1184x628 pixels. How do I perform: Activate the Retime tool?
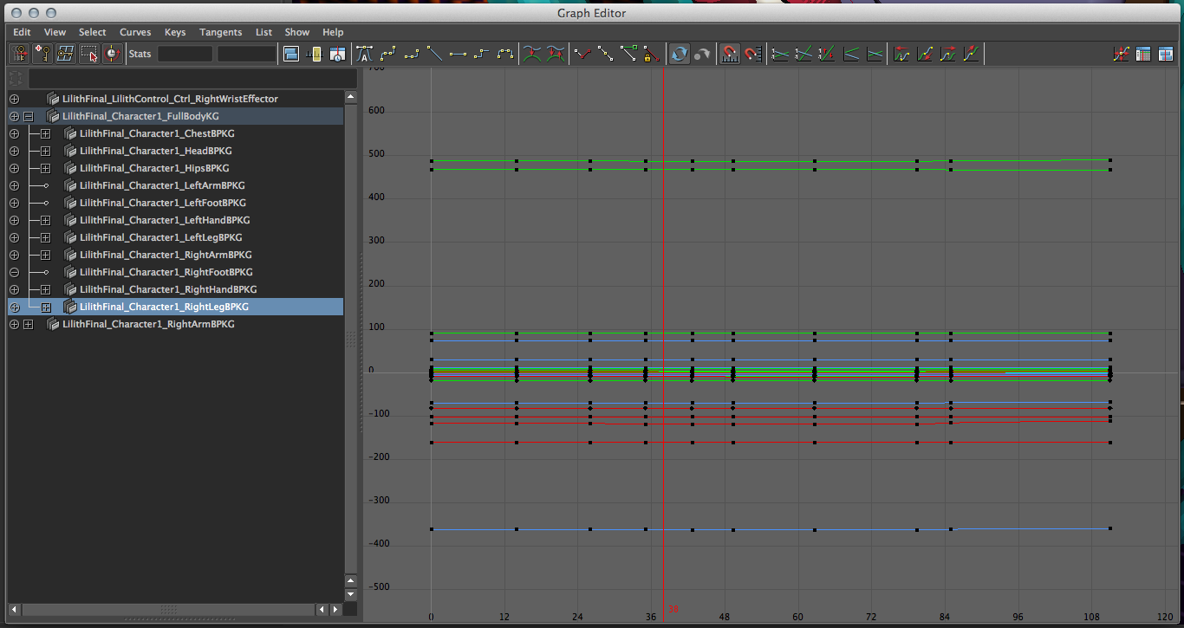113,54
